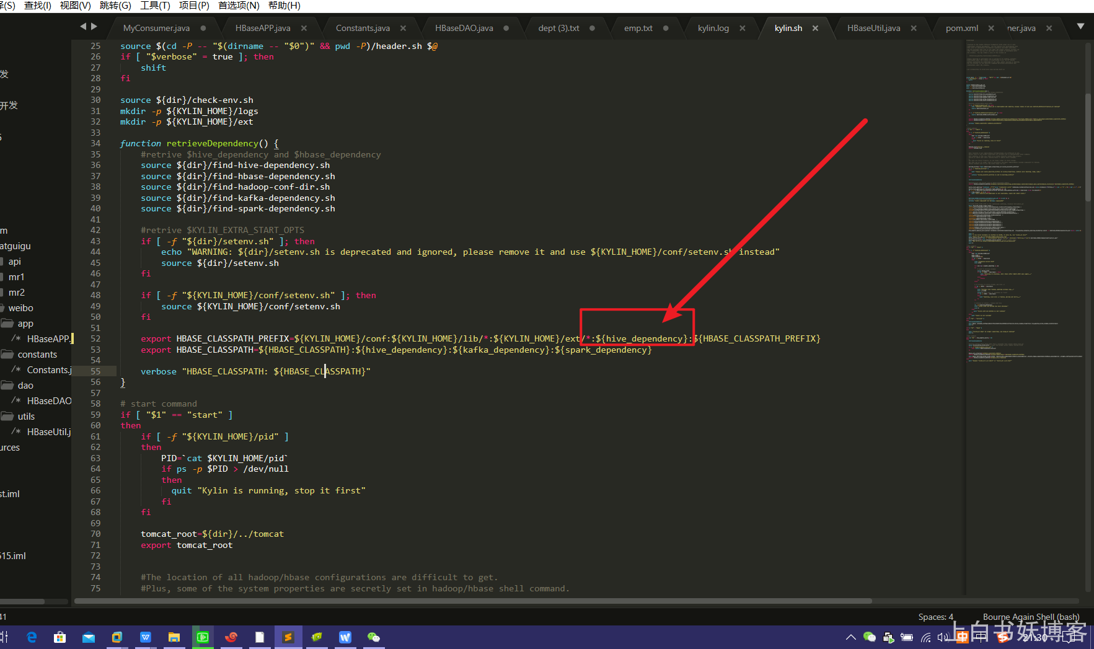
Task: Click unsaved dot on HBaseDAO.java tab
Action: click(506, 29)
